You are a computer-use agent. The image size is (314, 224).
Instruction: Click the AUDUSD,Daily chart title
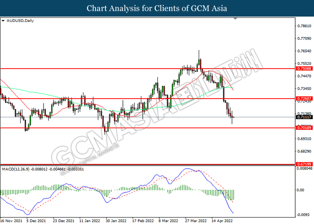(x=20, y=21)
